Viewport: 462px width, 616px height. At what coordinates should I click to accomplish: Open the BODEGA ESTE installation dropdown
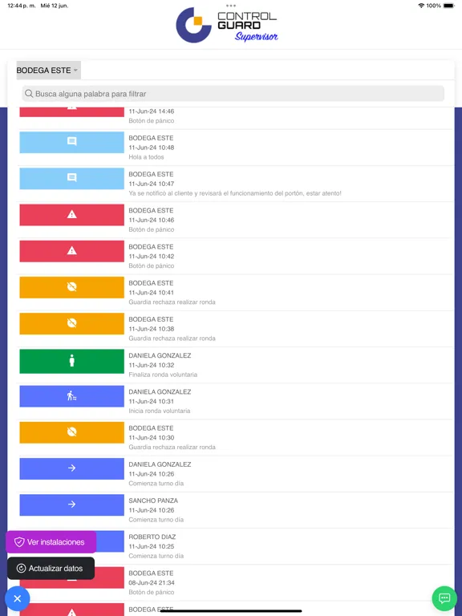tap(48, 71)
